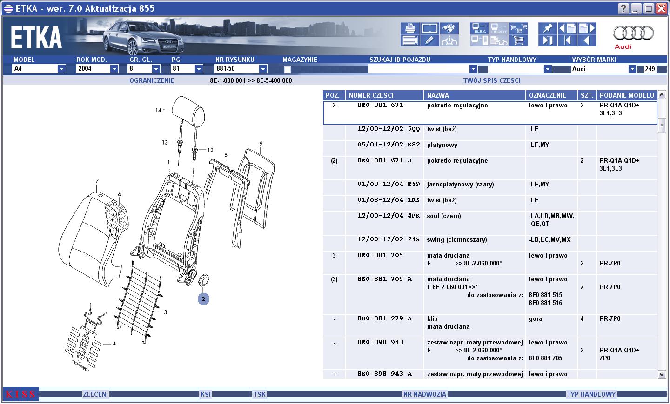Open search with the binoculars icon

click(x=449, y=28)
